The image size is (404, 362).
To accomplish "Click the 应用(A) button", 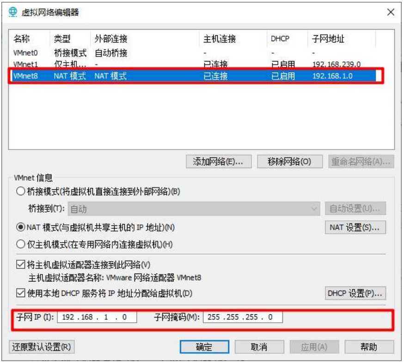I will tap(314, 347).
